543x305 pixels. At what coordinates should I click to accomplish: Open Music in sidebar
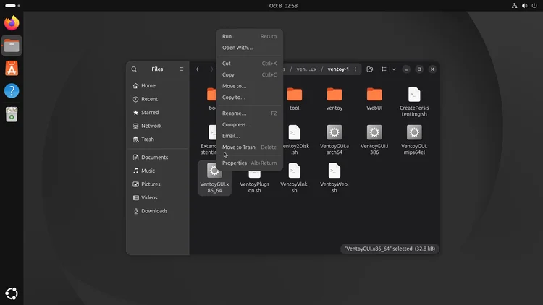click(158, 171)
